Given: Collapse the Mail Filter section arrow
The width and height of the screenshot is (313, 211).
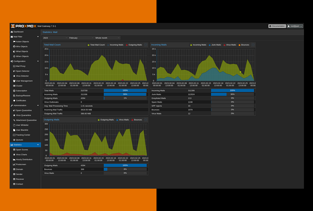Looking at the screenshot, I should point(38,37).
